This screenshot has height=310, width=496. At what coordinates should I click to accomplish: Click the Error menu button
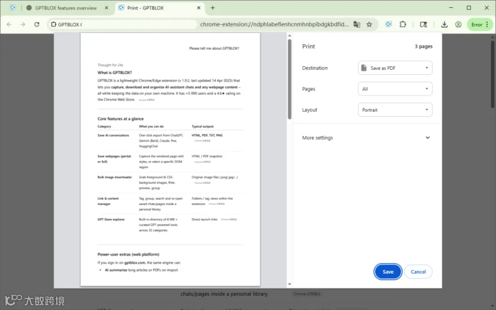click(x=480, y=24)
